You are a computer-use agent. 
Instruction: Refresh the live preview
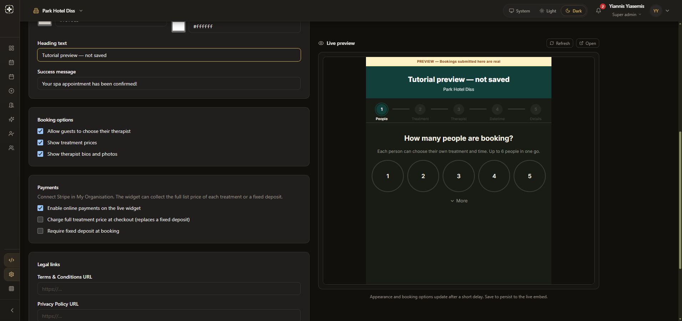(x=560, y=43)
